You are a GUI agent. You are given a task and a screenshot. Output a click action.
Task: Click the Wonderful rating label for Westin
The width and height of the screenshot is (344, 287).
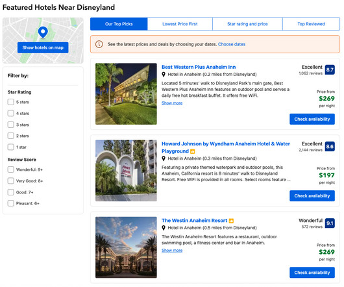pyautogui.click(x=311, y=221)
